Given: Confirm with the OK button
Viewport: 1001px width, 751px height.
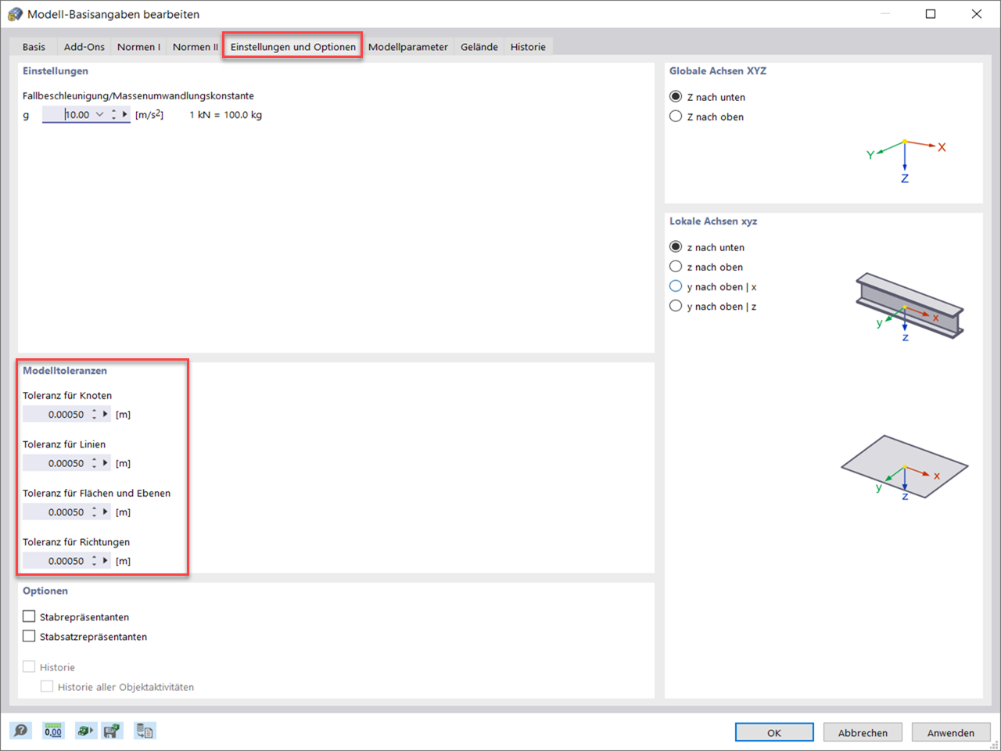Looking at the screenshot, I should pos(774,732).
